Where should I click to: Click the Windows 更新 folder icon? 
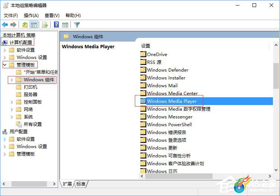pos(143,148)
